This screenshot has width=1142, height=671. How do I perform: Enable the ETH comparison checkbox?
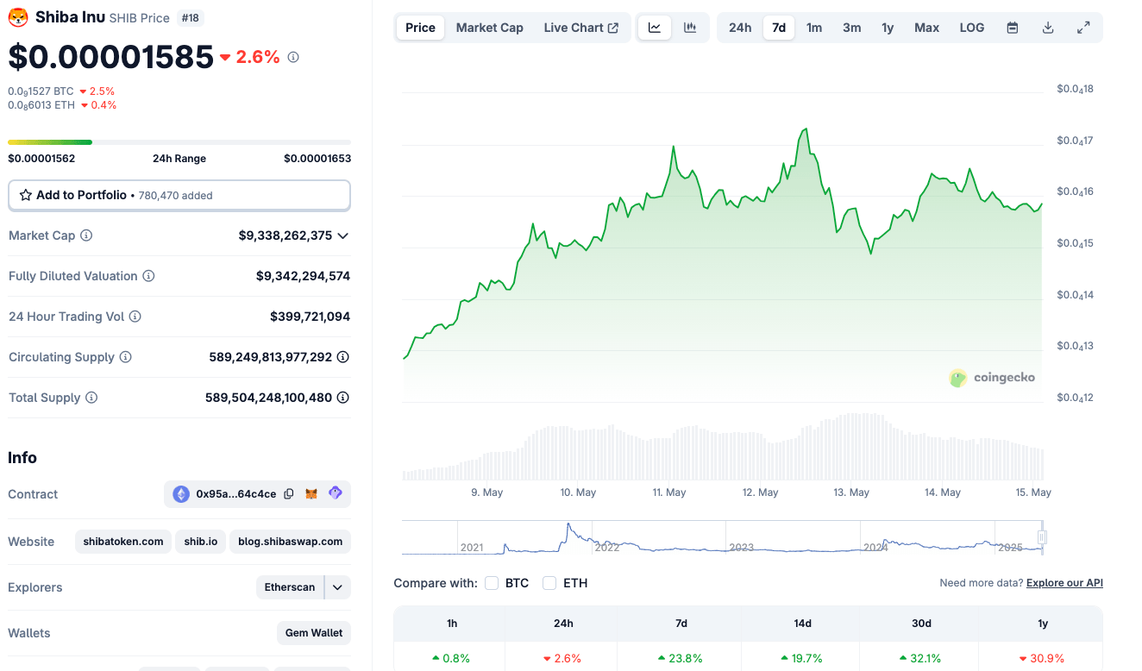549,583
